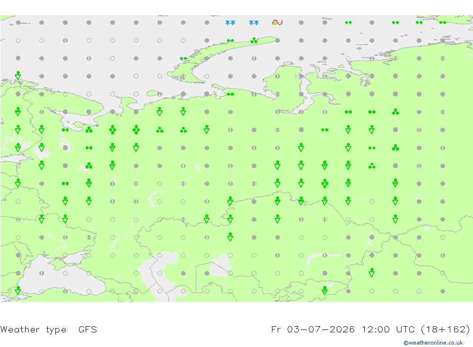Select the blue snow symbol beside the red symbol
This screenshot has width=473, height=347.
click(254, 22)
